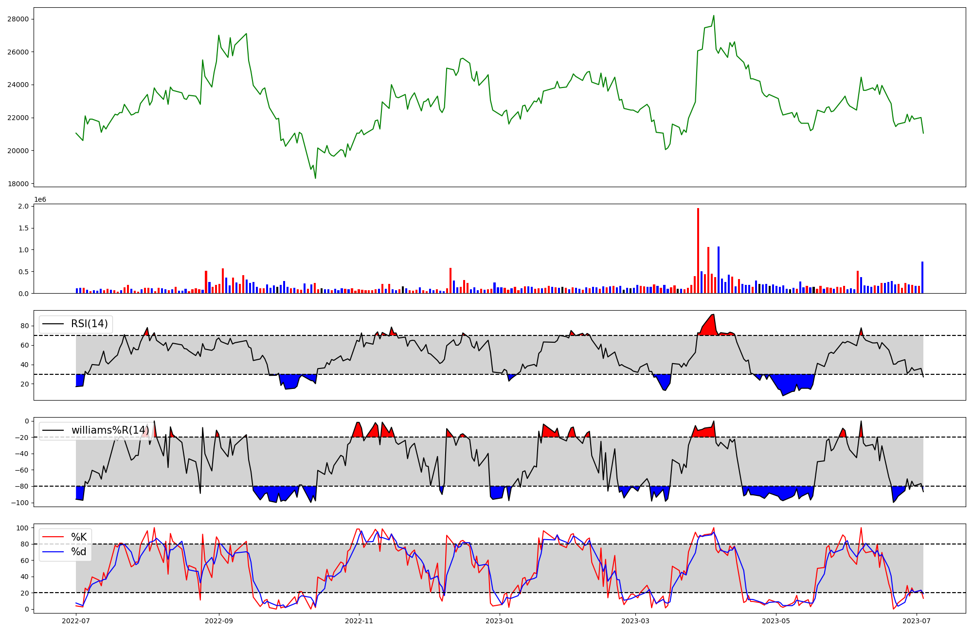Click the %d legend entry
Screen dimensions: 973x632
[79, 552]
